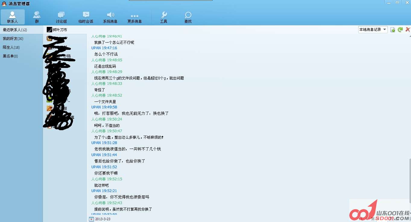This screenshot has height=222, width=411.
Task: Select 我的好友(30) in the sidebar
Action: pos(21,39)
